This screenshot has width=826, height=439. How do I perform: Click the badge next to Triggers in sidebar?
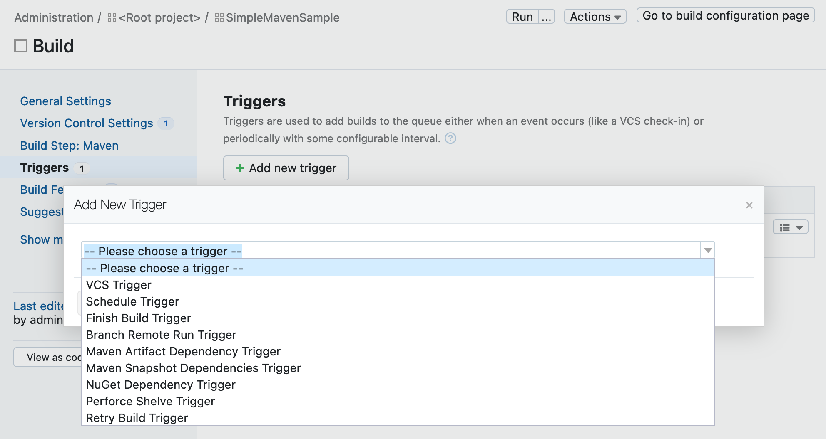click(82, 168)
